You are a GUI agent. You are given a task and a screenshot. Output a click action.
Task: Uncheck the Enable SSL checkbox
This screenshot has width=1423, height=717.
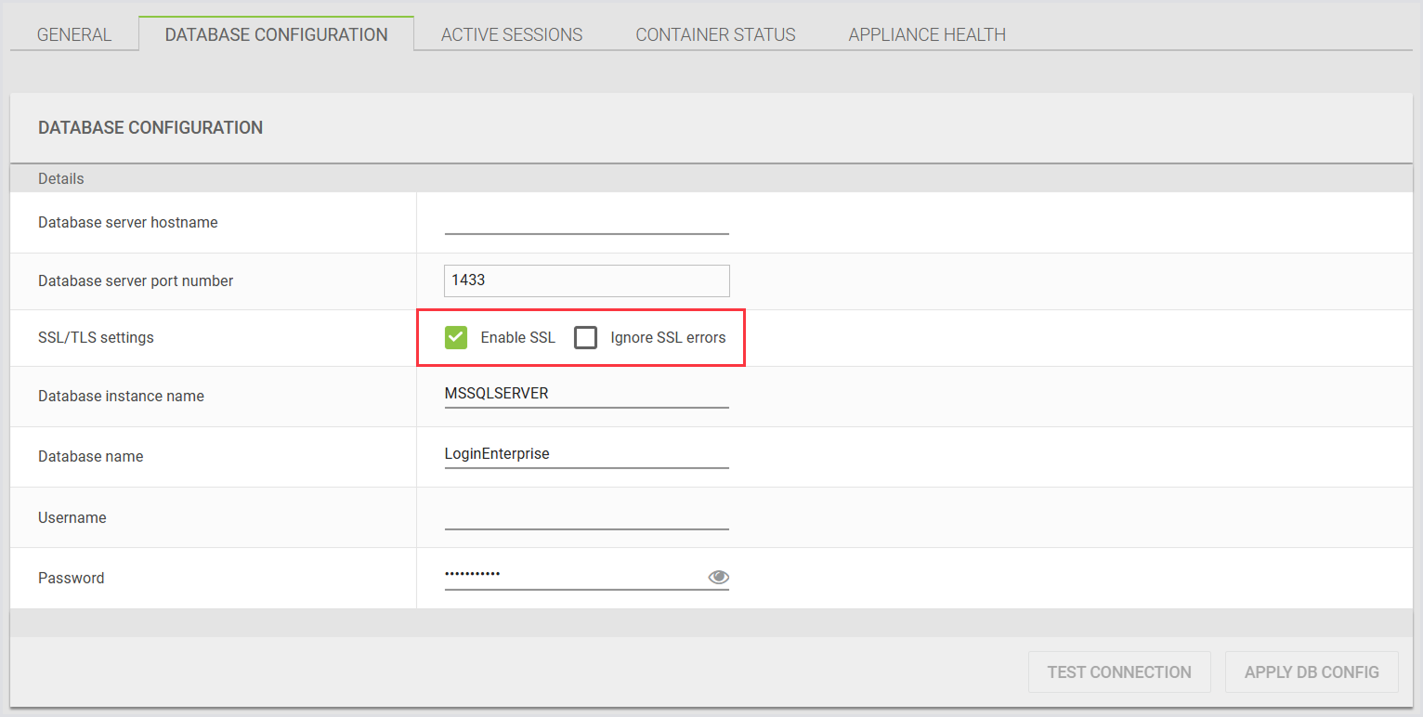pos(456,337)
